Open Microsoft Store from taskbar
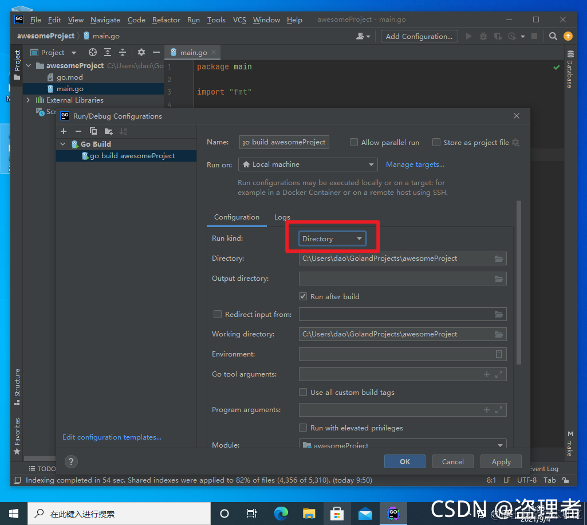This screenshot has width=587, height=525. 337,514
